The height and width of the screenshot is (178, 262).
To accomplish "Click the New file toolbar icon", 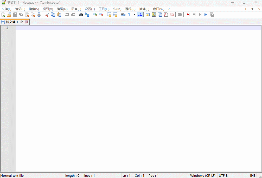I will pos(3,15).
